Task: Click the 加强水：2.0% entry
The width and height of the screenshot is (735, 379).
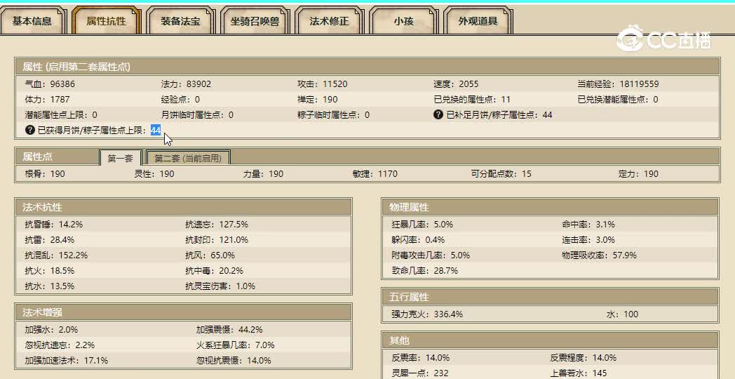Action: click(x=51, y=329)
